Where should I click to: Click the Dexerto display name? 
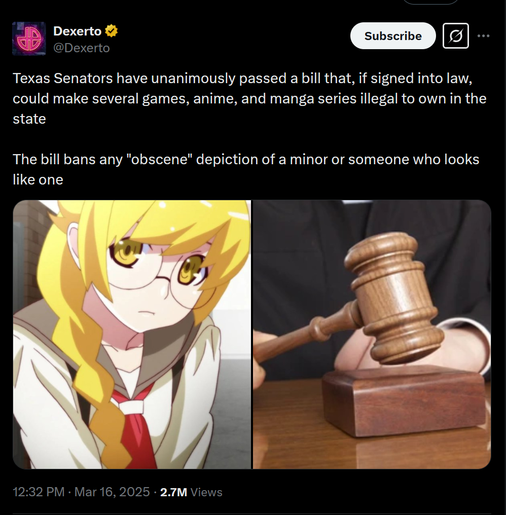pyautogui.click(x=77, y=31)
